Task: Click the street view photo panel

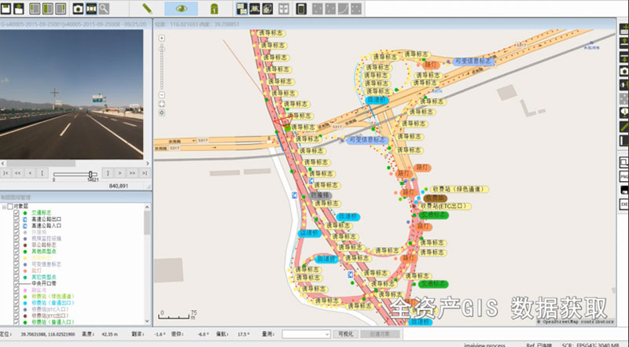Action: 75,95
